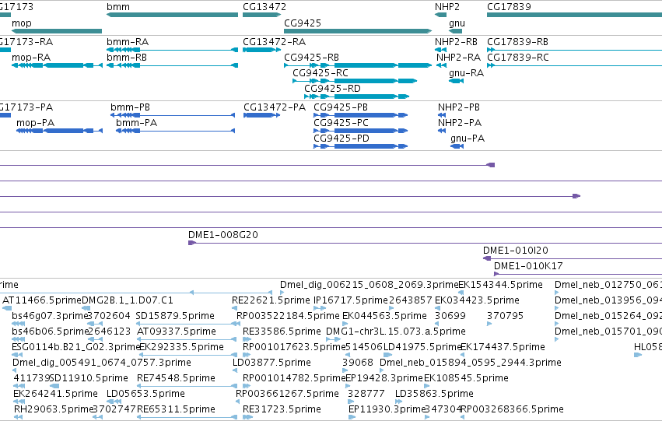Image resolution: width=662 pixels, height=421 pixels.
Task: Select the CG9425 gene feature
Action: (x=358, y=31)
